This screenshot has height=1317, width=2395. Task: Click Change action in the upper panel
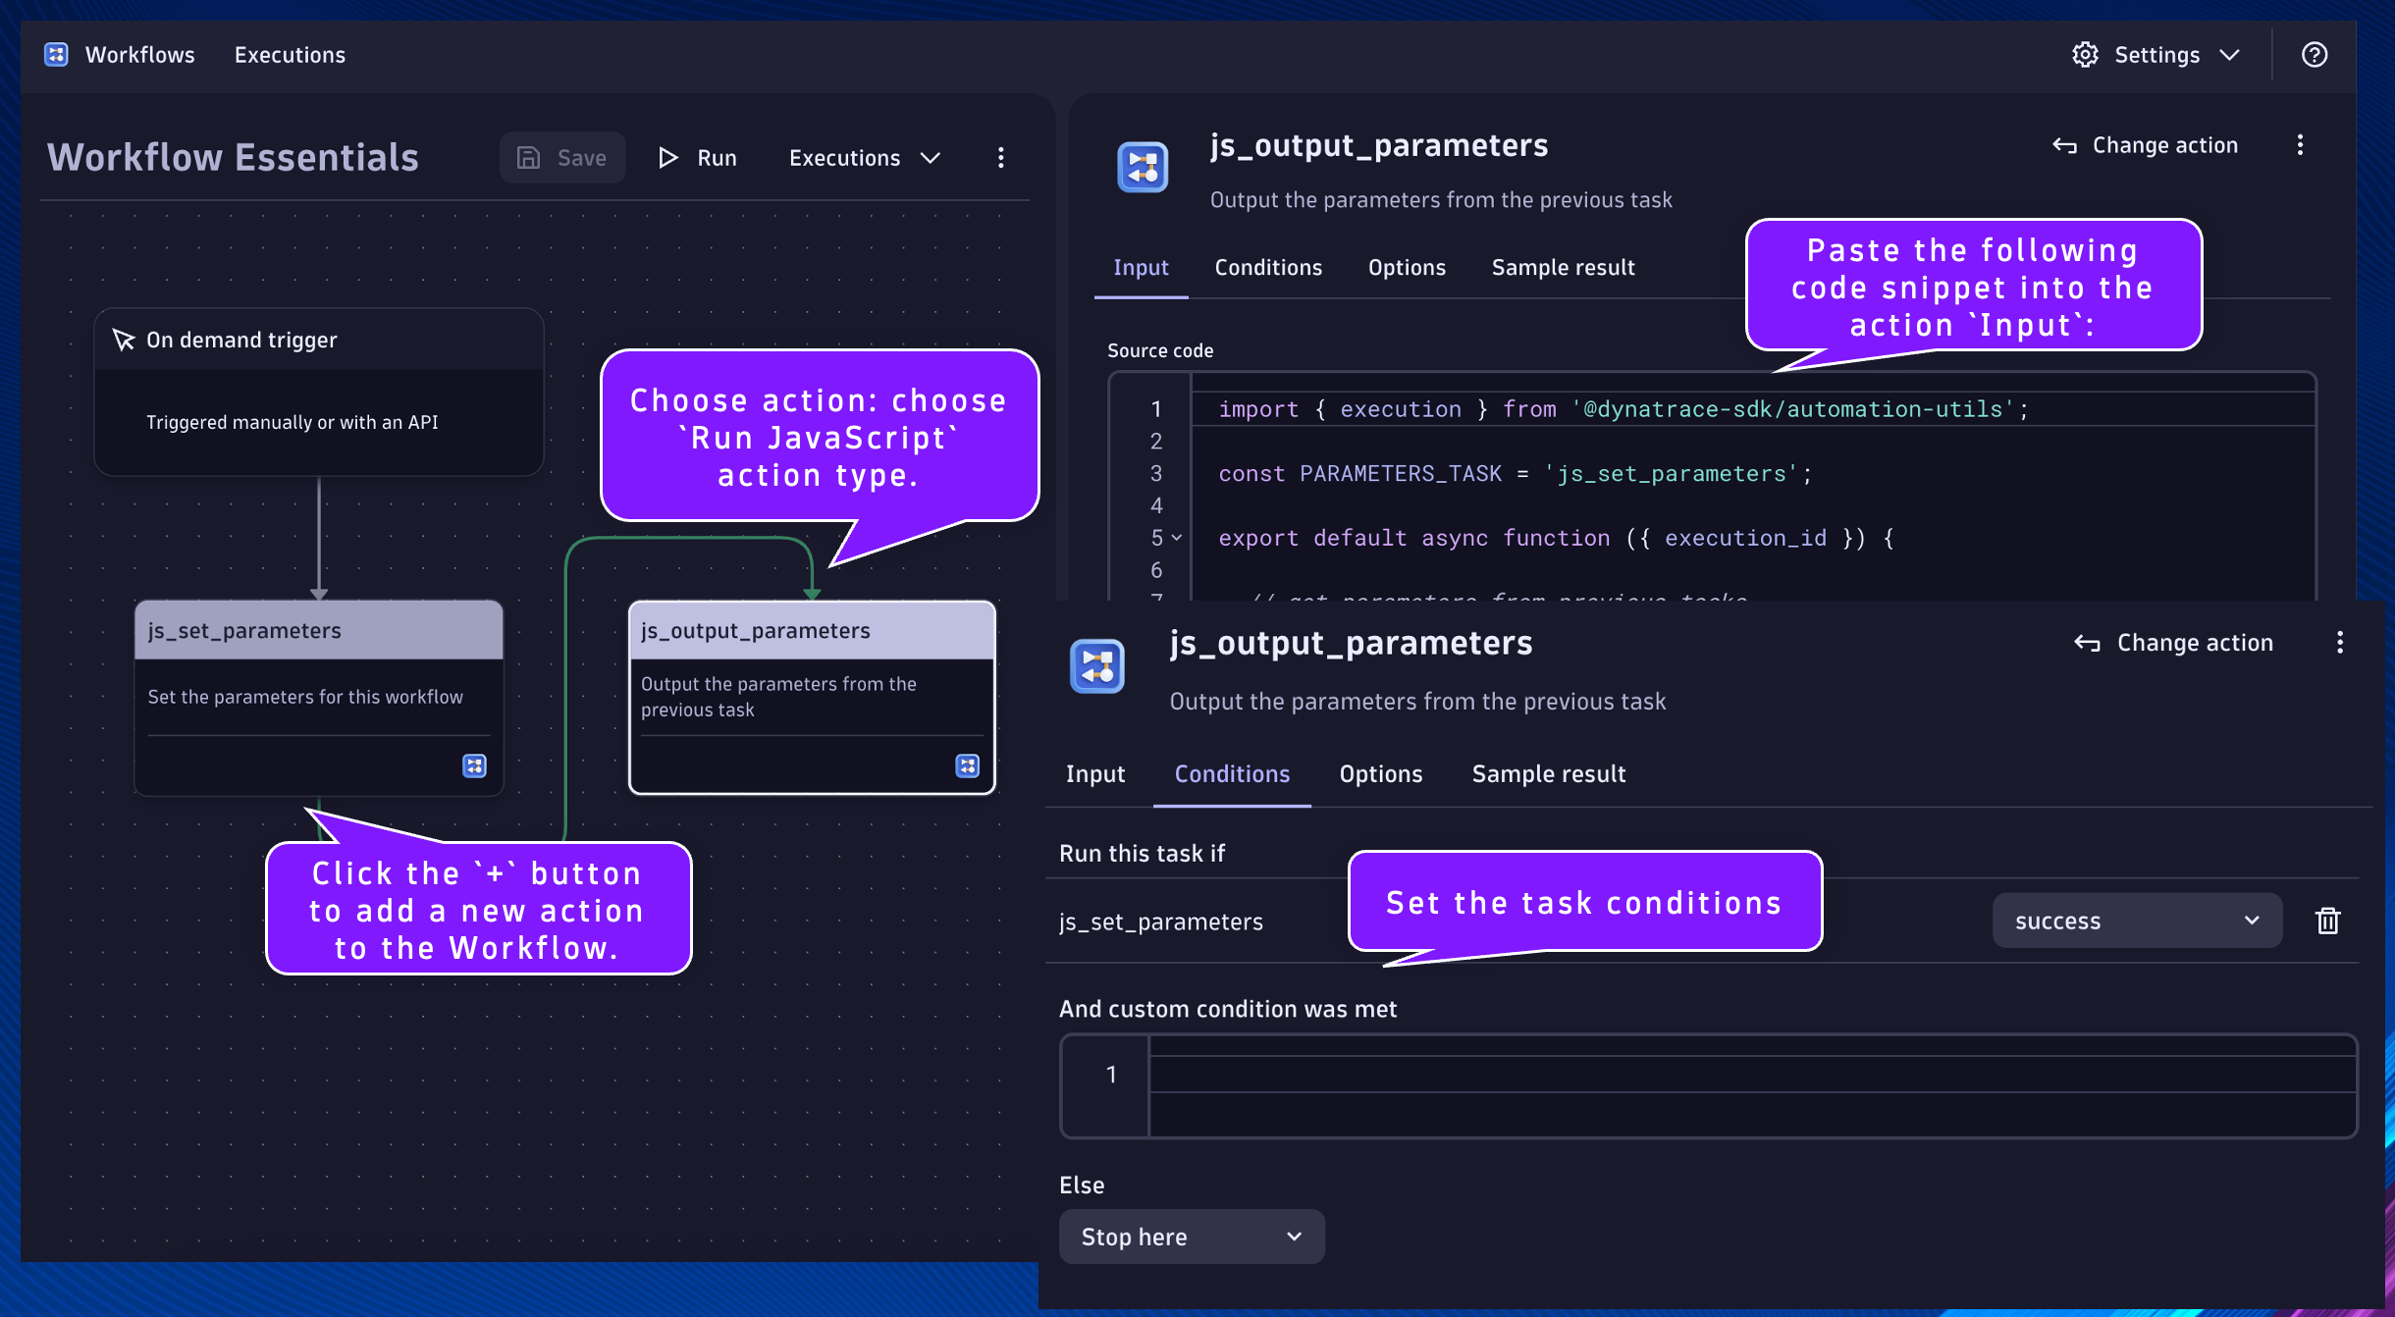(2145, 145)
